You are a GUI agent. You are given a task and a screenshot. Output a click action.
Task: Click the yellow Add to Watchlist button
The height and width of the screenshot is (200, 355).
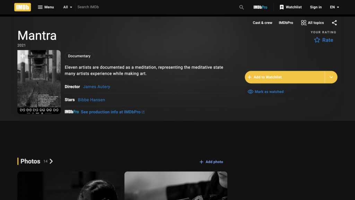pyautogui.click(x=284, y=77)
